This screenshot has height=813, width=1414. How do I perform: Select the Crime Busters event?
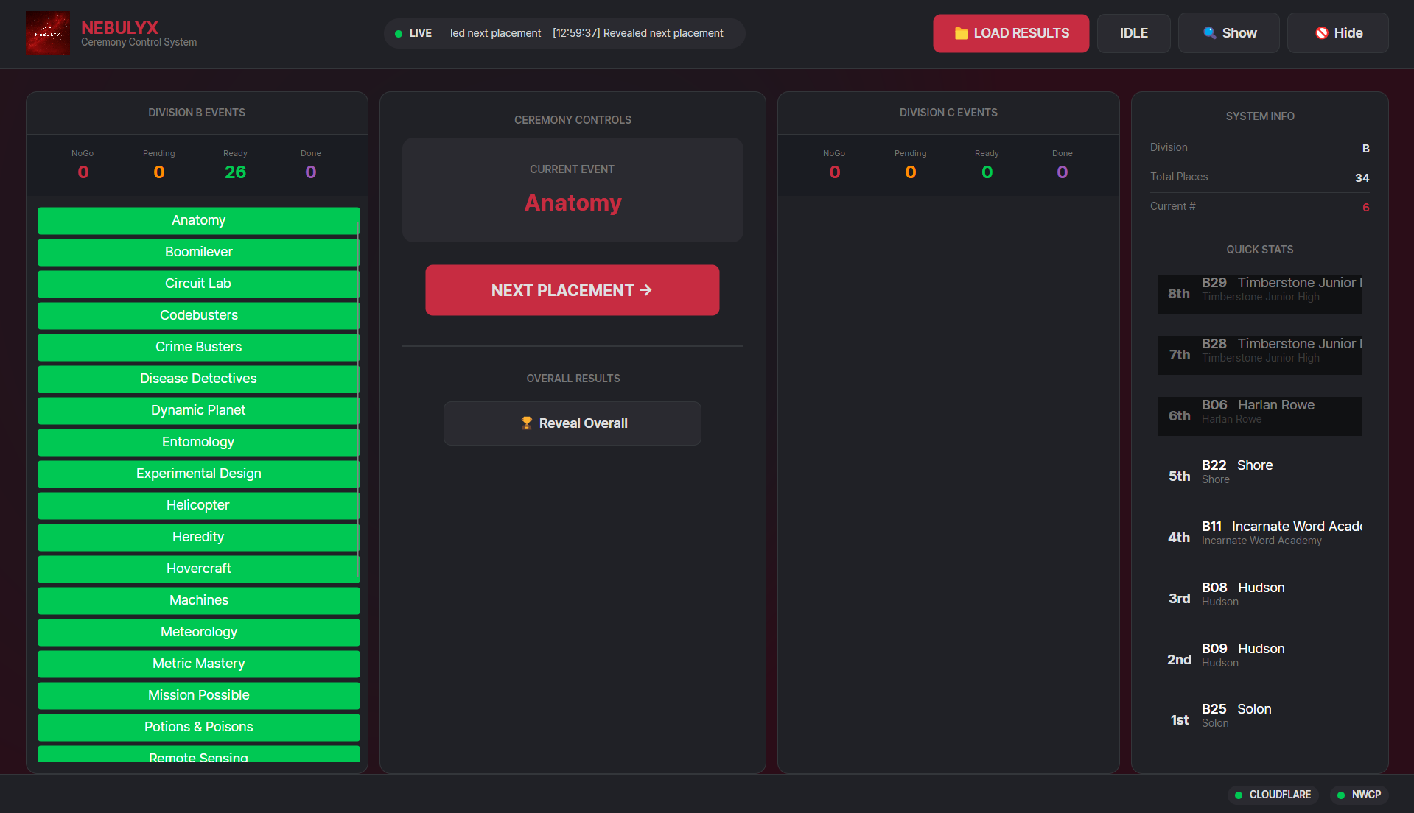[x=199, y=347]
